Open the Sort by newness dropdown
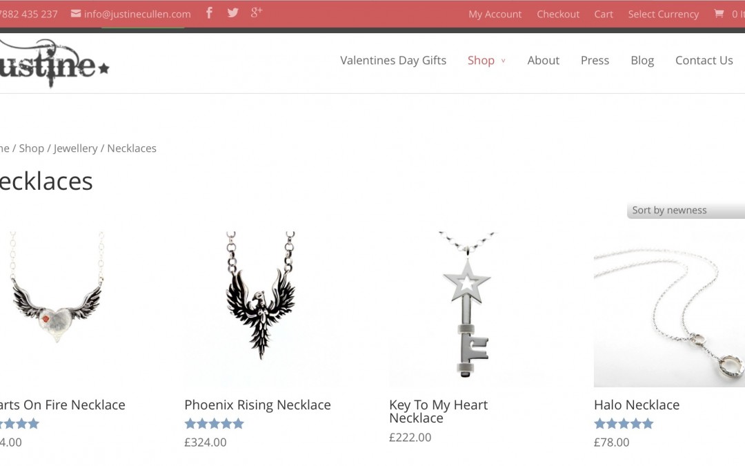The width and height of the screenshot is (745, 466). point(686,210)
